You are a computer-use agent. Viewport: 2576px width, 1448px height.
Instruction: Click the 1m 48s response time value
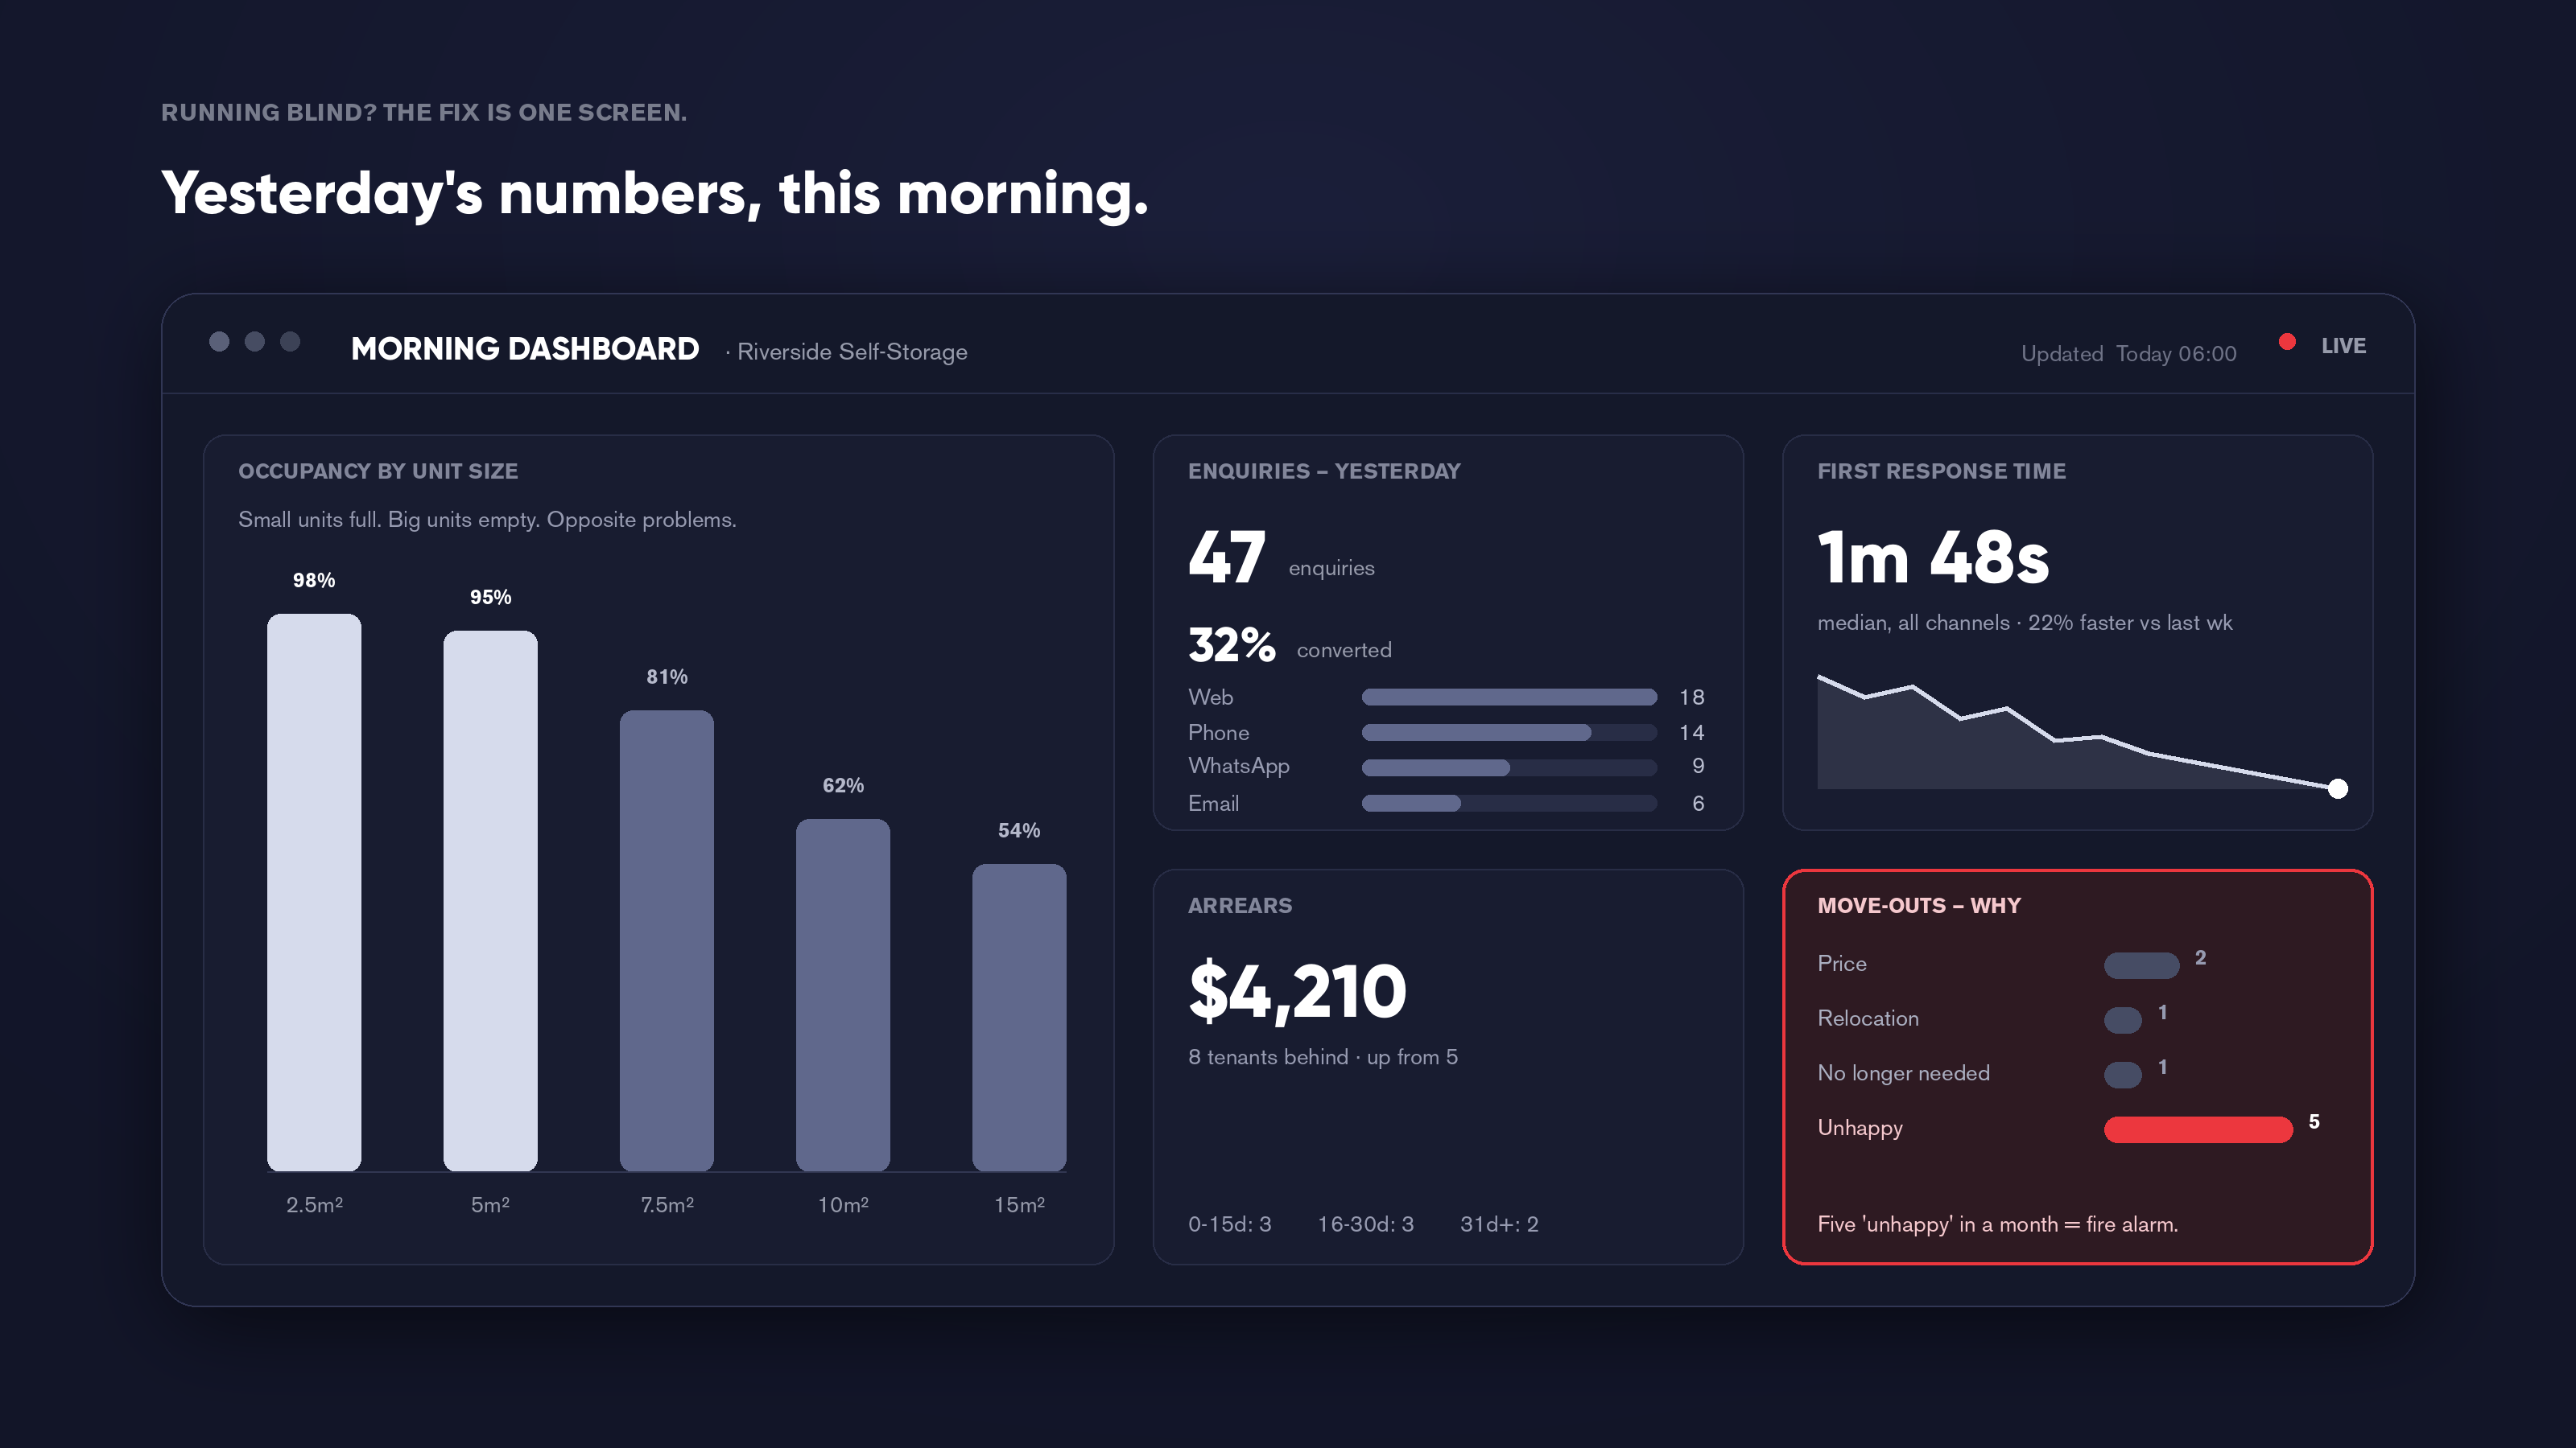coord(1933,557)
